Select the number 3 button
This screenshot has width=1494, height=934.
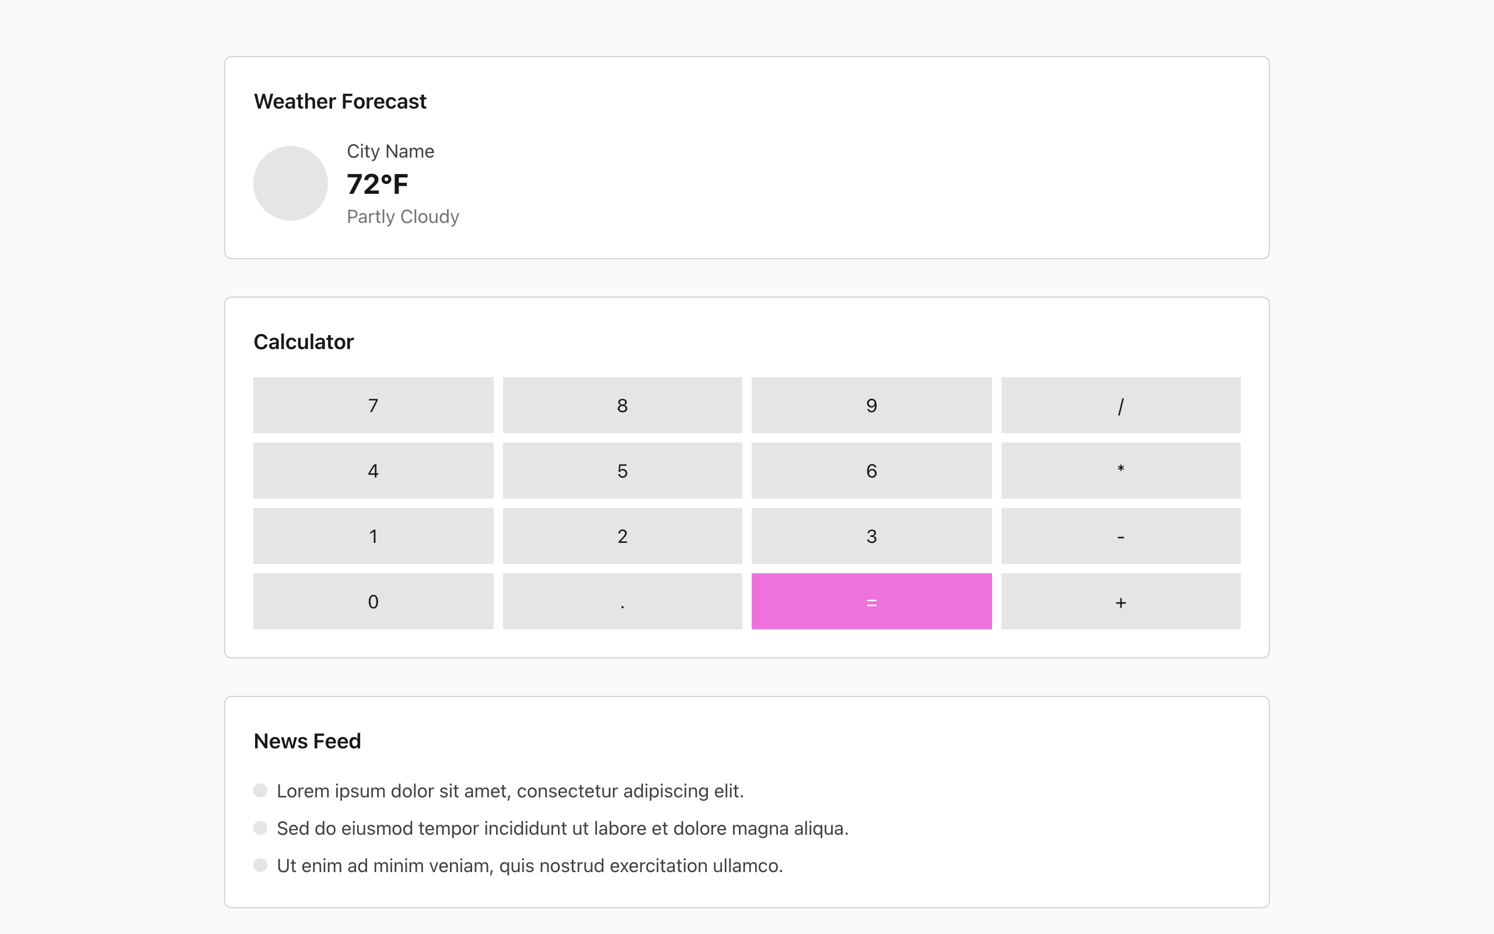872,536
